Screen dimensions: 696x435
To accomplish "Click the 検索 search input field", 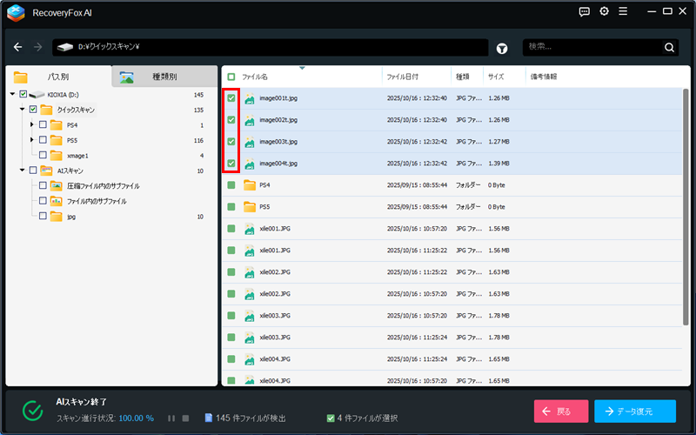I will [592, 47].
